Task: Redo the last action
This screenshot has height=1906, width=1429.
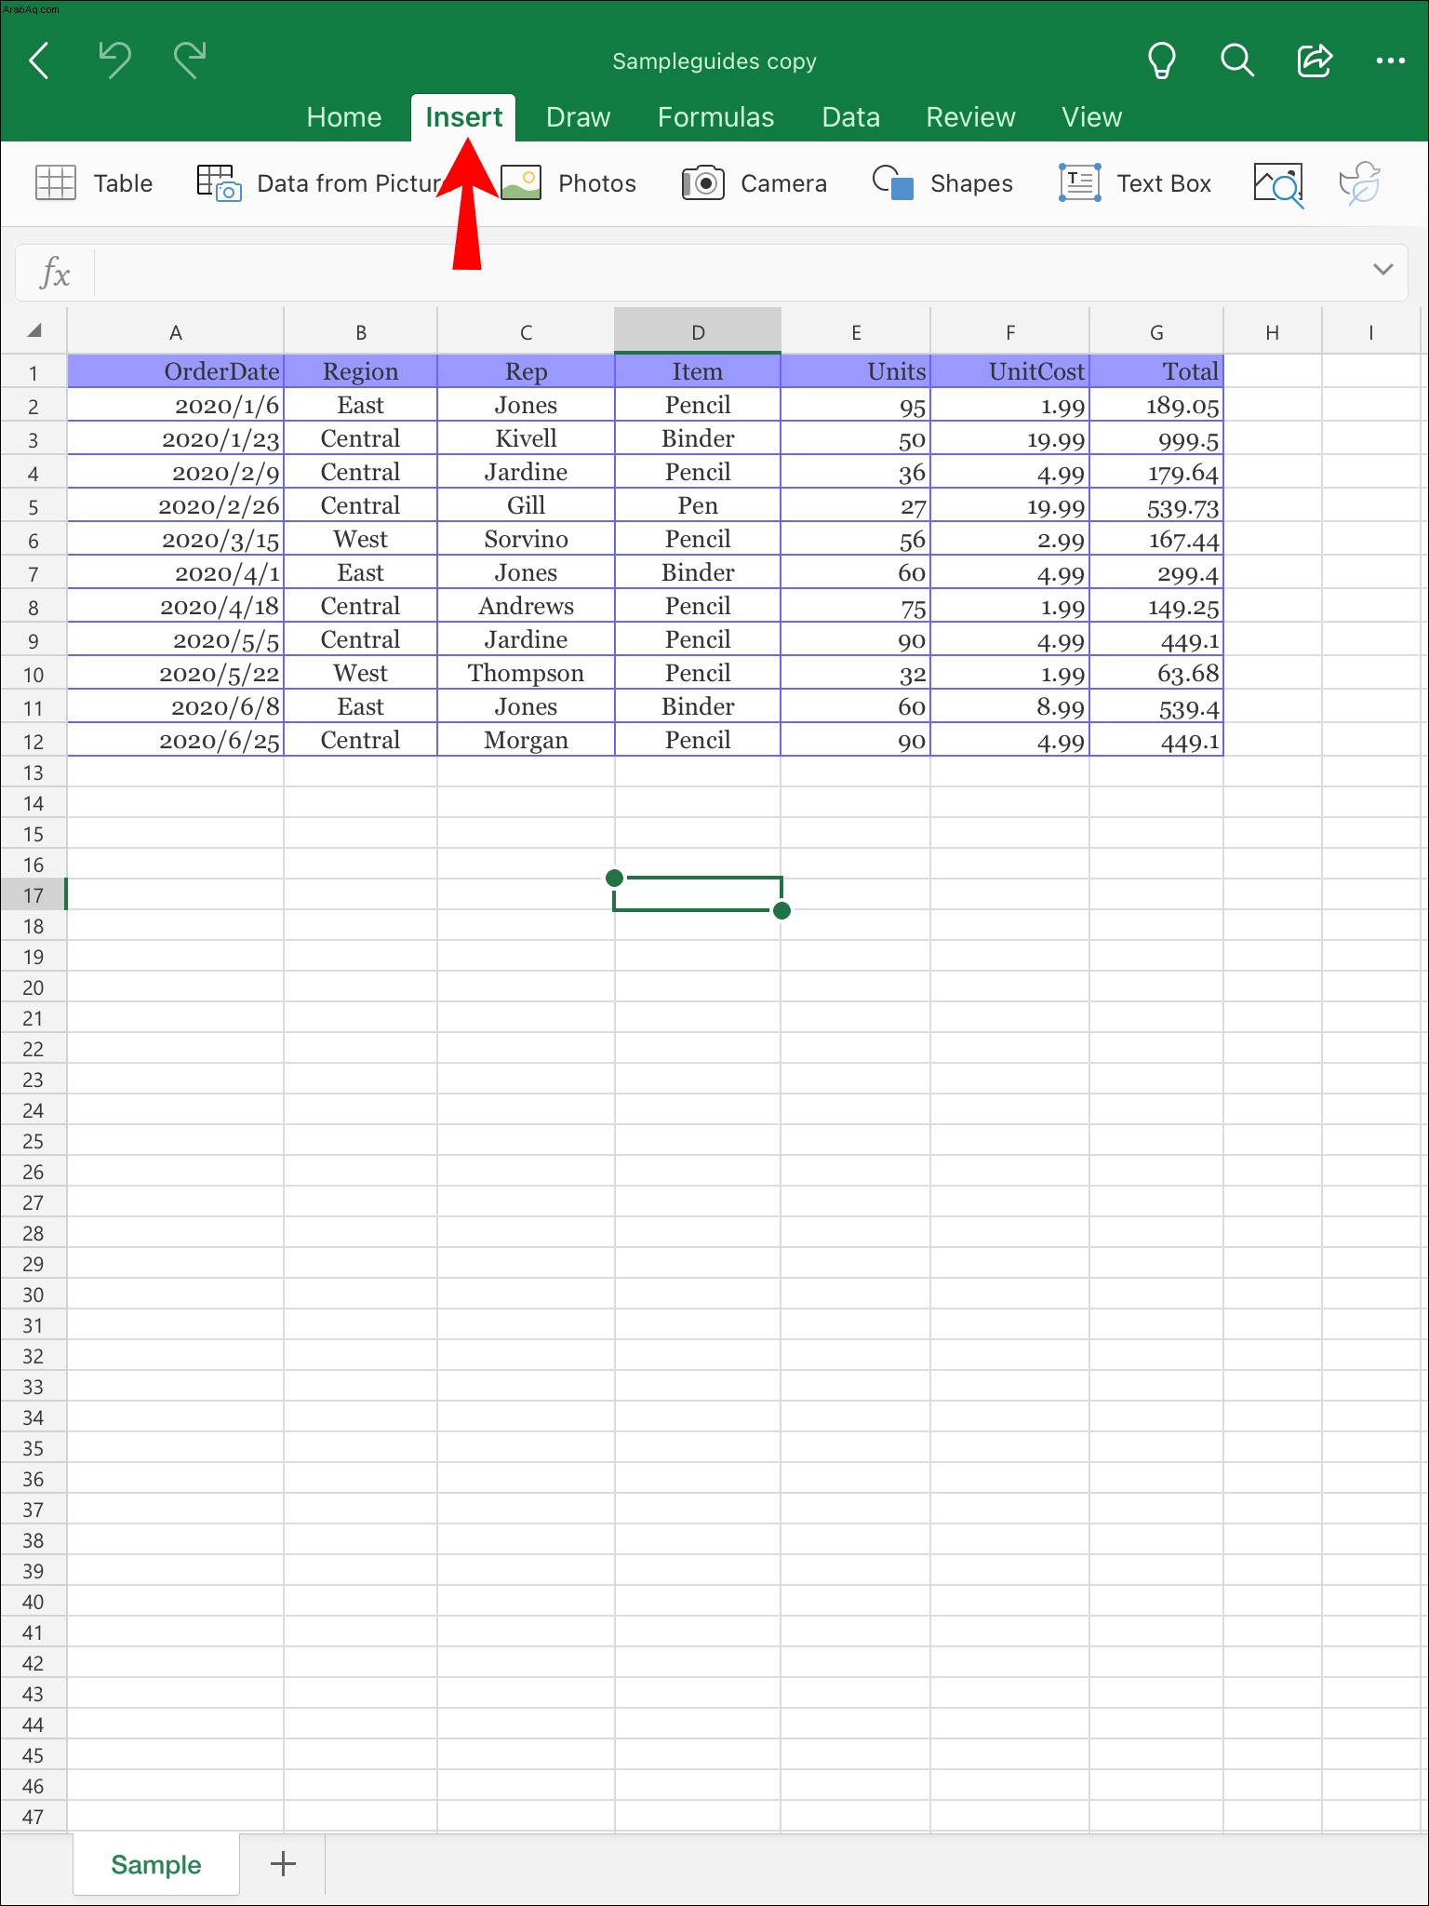Action: coord(190,60)
